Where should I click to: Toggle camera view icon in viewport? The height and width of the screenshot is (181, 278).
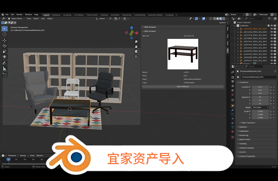pos(136,51)
